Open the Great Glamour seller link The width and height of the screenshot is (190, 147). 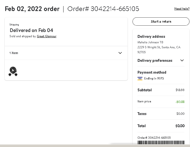click(x=46, y=36)
